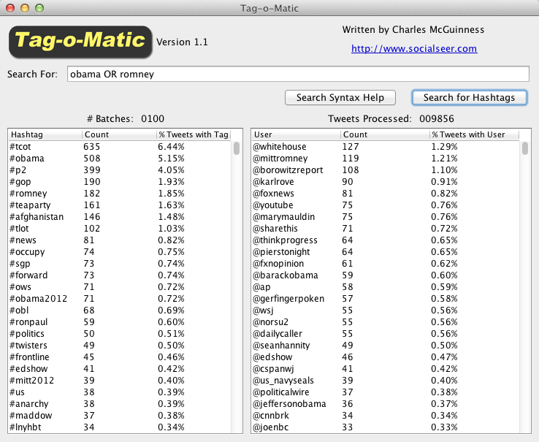Viewport: 539px width, 442px height.
Task: Select the #tlot hashtag row
Action: (x=120, y=229)
